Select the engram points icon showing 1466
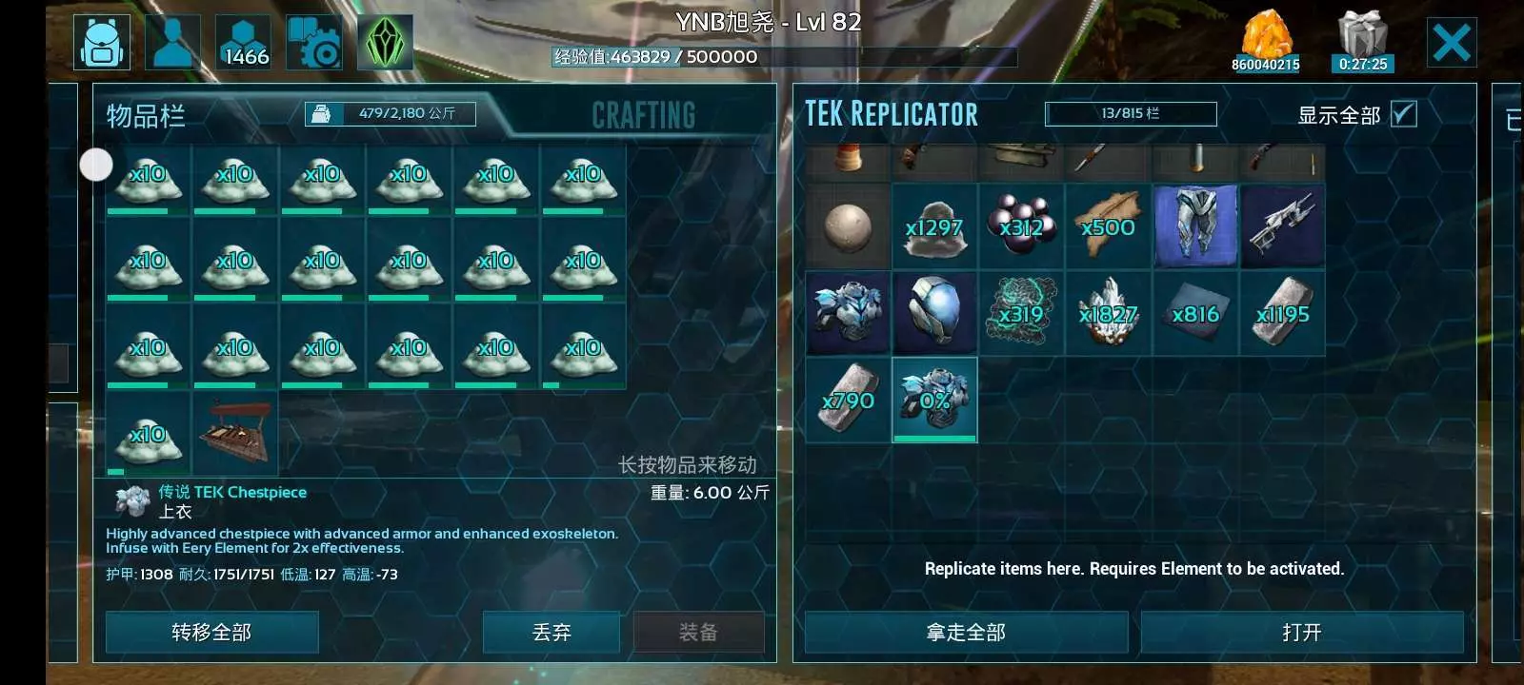Image resolution: width=1524 pixels, height=685 pixels. click(x=244, y=43)
